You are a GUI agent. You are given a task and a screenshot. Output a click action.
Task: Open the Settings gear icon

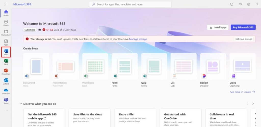click(x=249, y=4)
